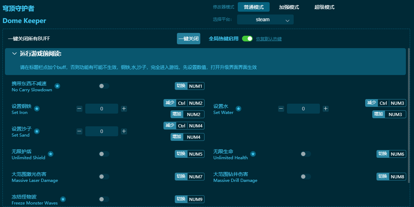Click the buff star icon beside Freeze Monster Waves

click(x=64, y=199)
